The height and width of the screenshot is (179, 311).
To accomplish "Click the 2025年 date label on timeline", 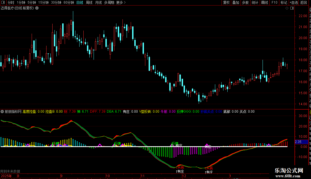I will tap(7, 176).
